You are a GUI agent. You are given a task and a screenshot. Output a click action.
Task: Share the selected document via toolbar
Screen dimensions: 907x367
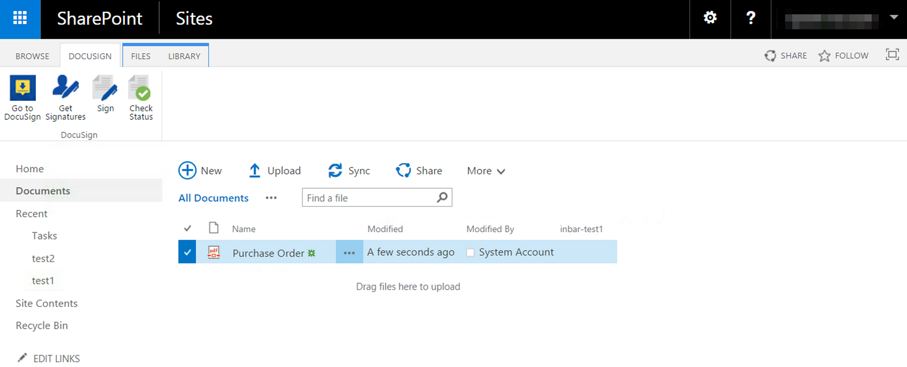click(419, 171)
